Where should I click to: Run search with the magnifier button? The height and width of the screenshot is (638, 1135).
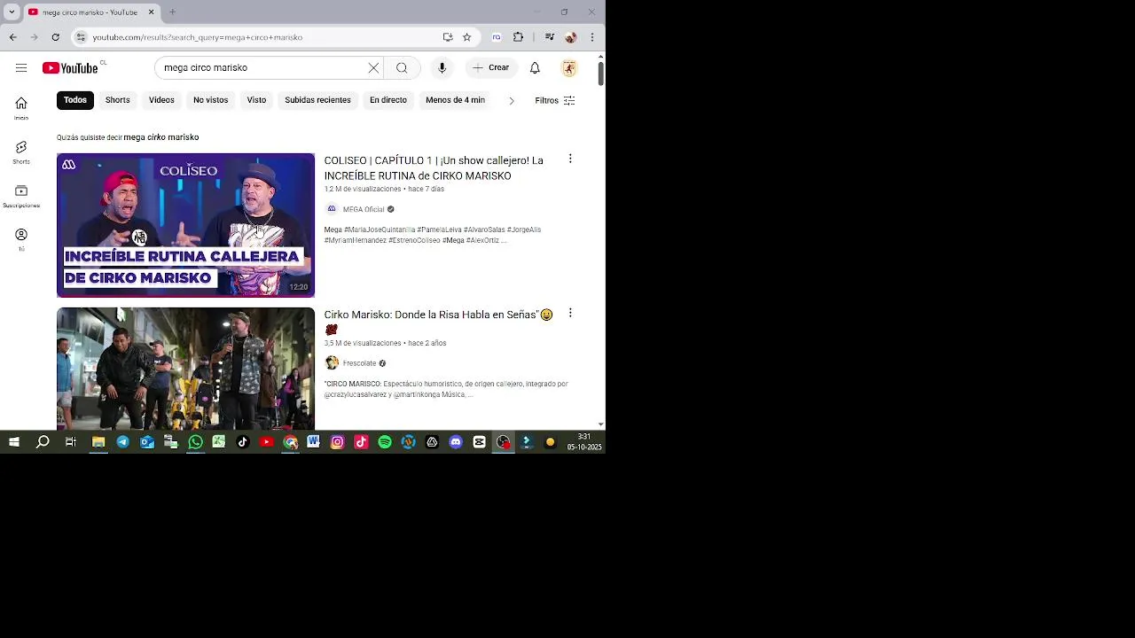coord(402,67)
